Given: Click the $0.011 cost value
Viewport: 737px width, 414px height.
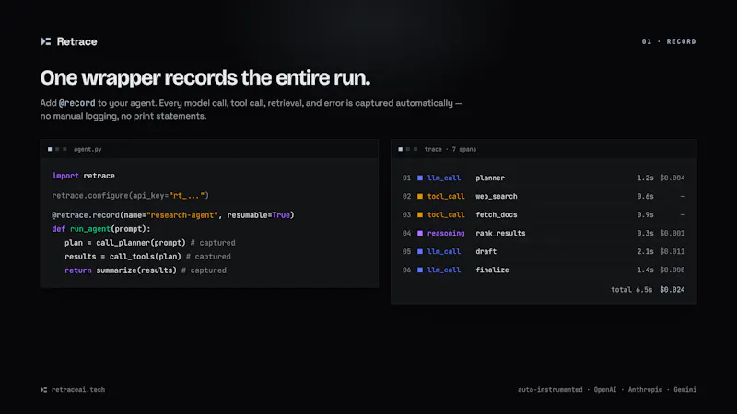Looking at the screenshot, I should coord(673,251).
